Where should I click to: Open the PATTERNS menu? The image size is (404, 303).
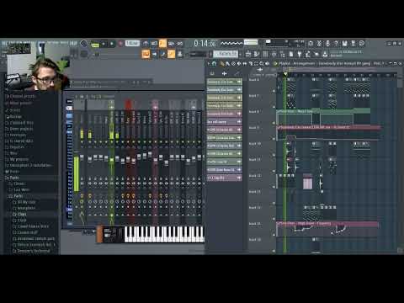(x=29, y=43)
